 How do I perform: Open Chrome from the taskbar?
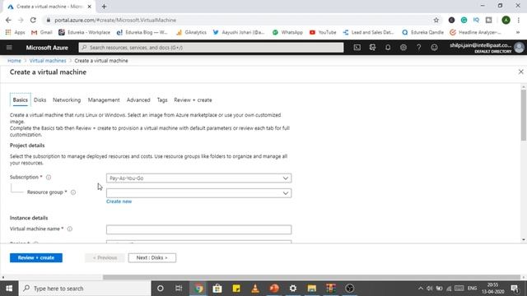point(198,289)
